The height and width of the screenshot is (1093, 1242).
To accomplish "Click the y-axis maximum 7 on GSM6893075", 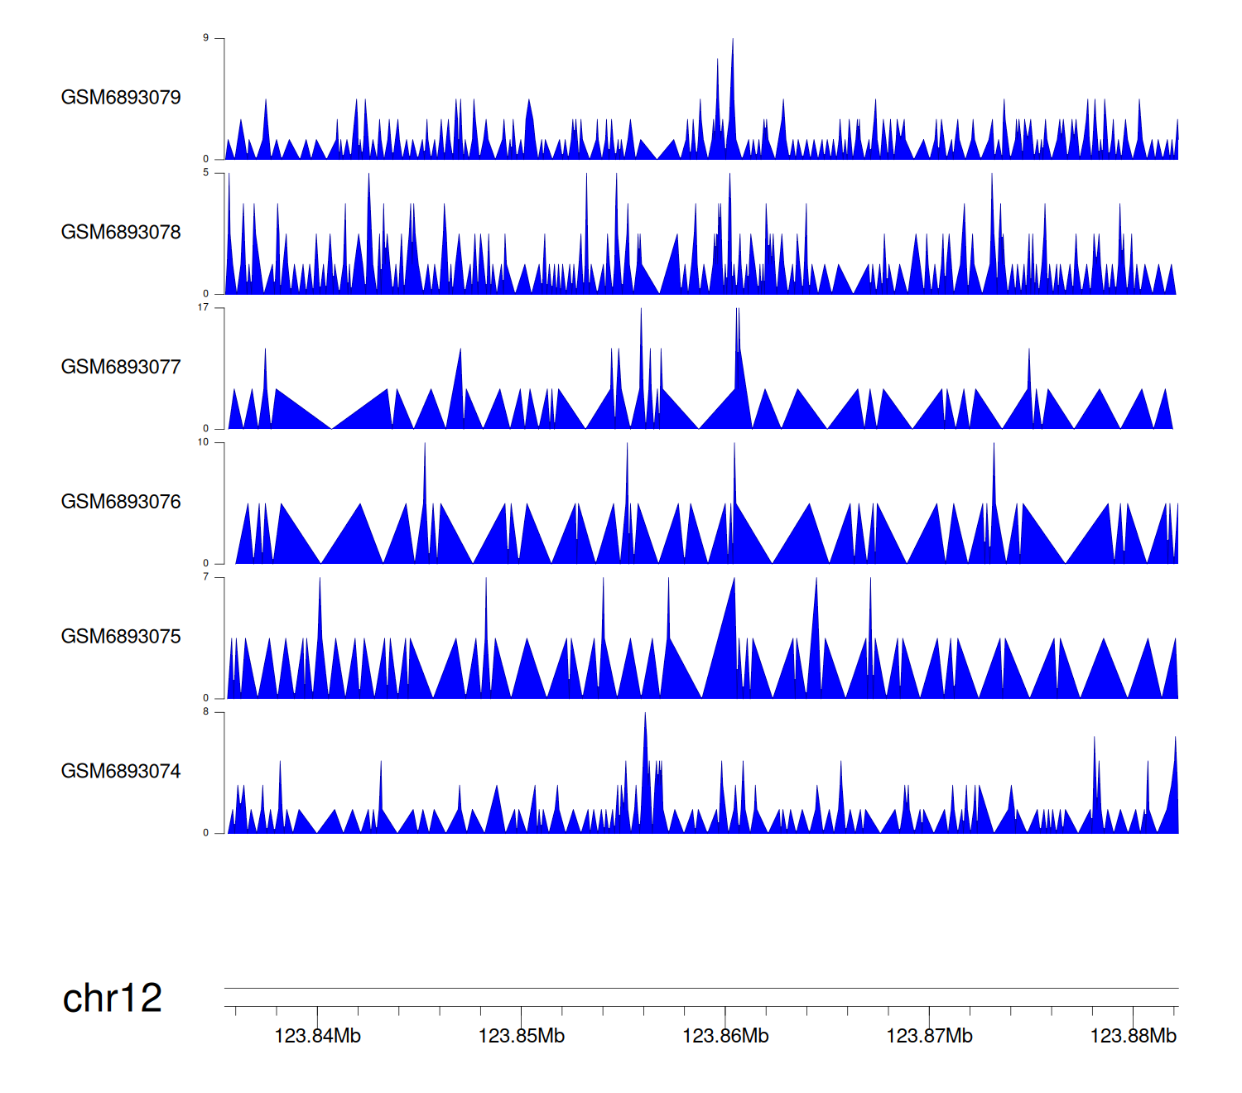I will tap(206, 577).
